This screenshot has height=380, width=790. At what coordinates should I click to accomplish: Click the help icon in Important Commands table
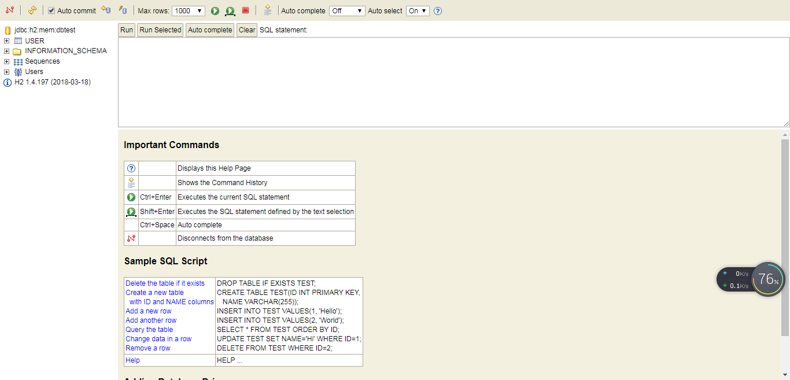[131, 168]
